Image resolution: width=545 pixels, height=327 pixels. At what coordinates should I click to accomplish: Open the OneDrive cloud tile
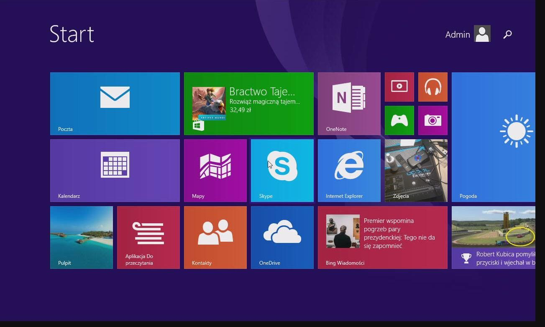click(x=282, y=238)
